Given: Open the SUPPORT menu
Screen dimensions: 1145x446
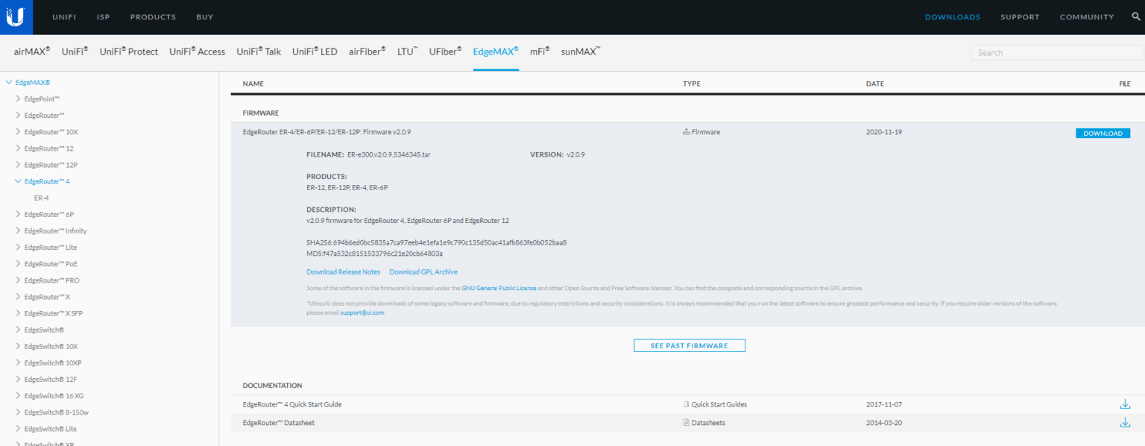Looking at the screenshot, I should click(x=1020, y=16).
